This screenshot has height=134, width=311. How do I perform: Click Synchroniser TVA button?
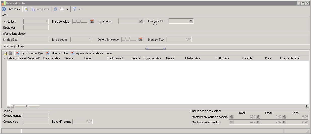[x=29, y=53]
